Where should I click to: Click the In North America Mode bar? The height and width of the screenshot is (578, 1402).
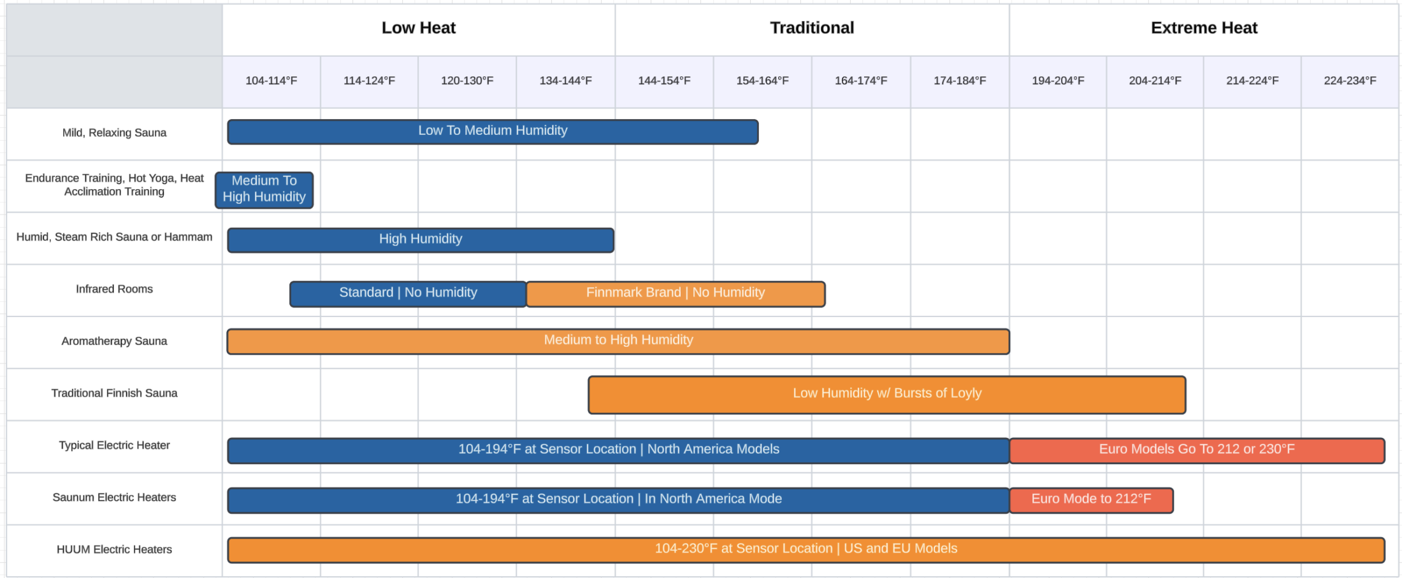click(x=618, y=500)
